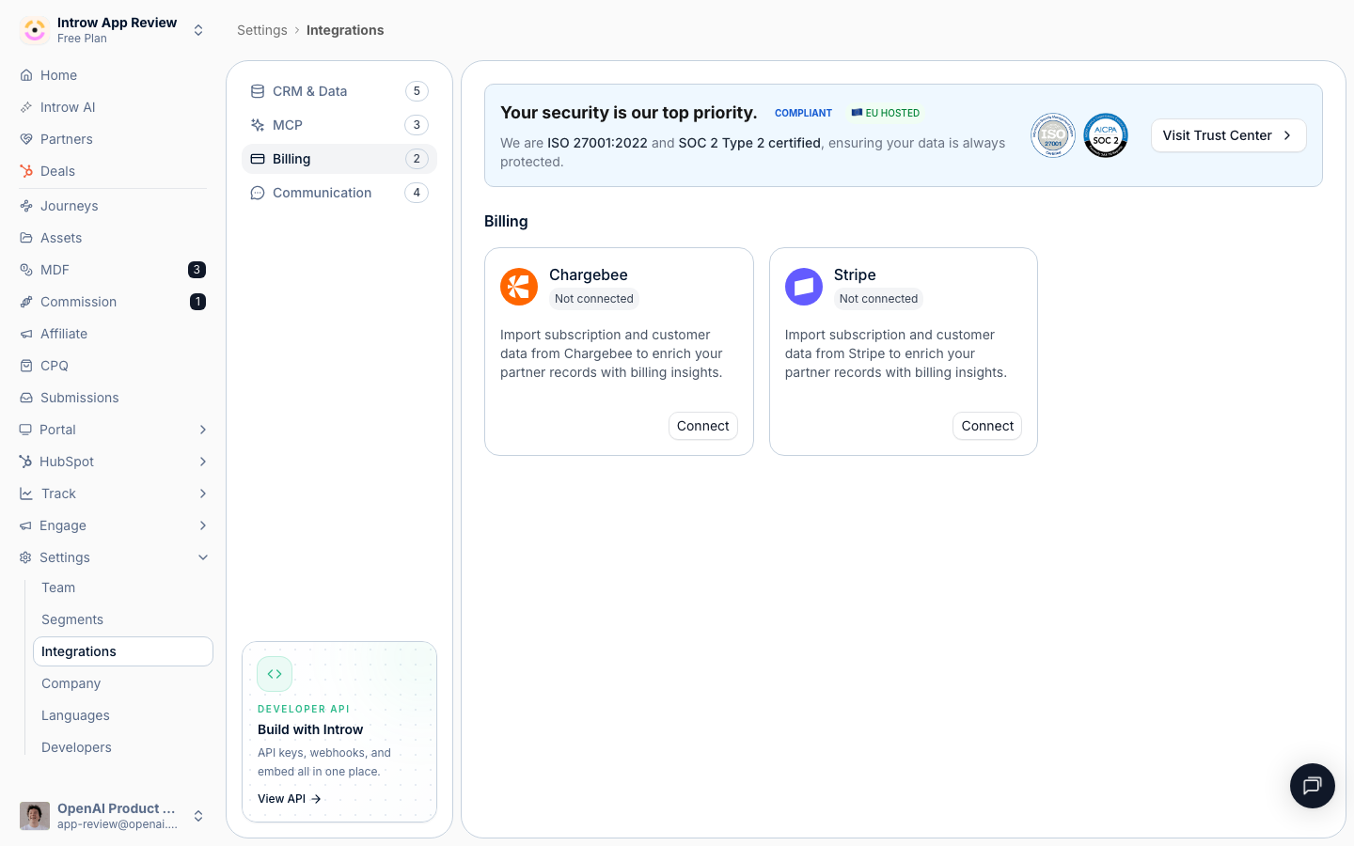The image size is (1354, 846).
Task: Open Languages under Settings
Action: (x=123, y=715)
